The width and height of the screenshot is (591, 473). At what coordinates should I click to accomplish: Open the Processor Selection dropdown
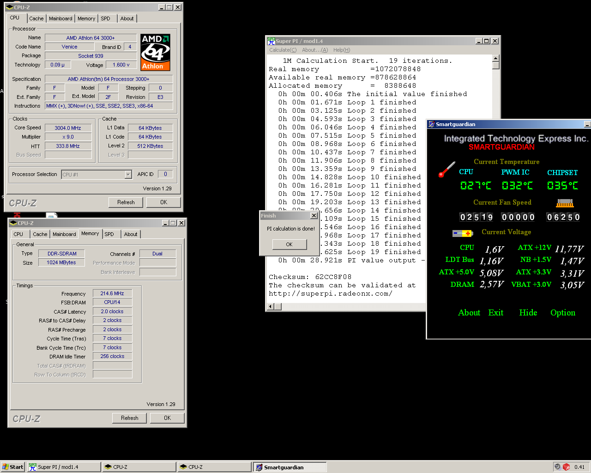coord(128,175)
